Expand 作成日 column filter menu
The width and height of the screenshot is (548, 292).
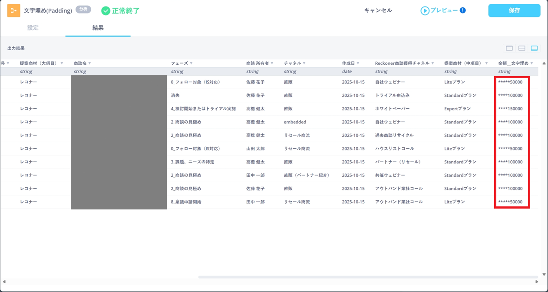click(358, 63)
